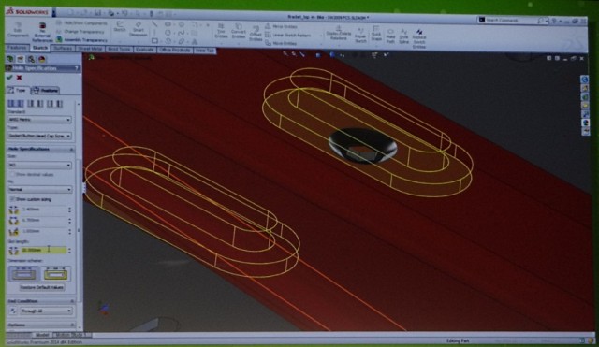Select the right dimension scheme option
599x347 pixels.
coord(56,274)
